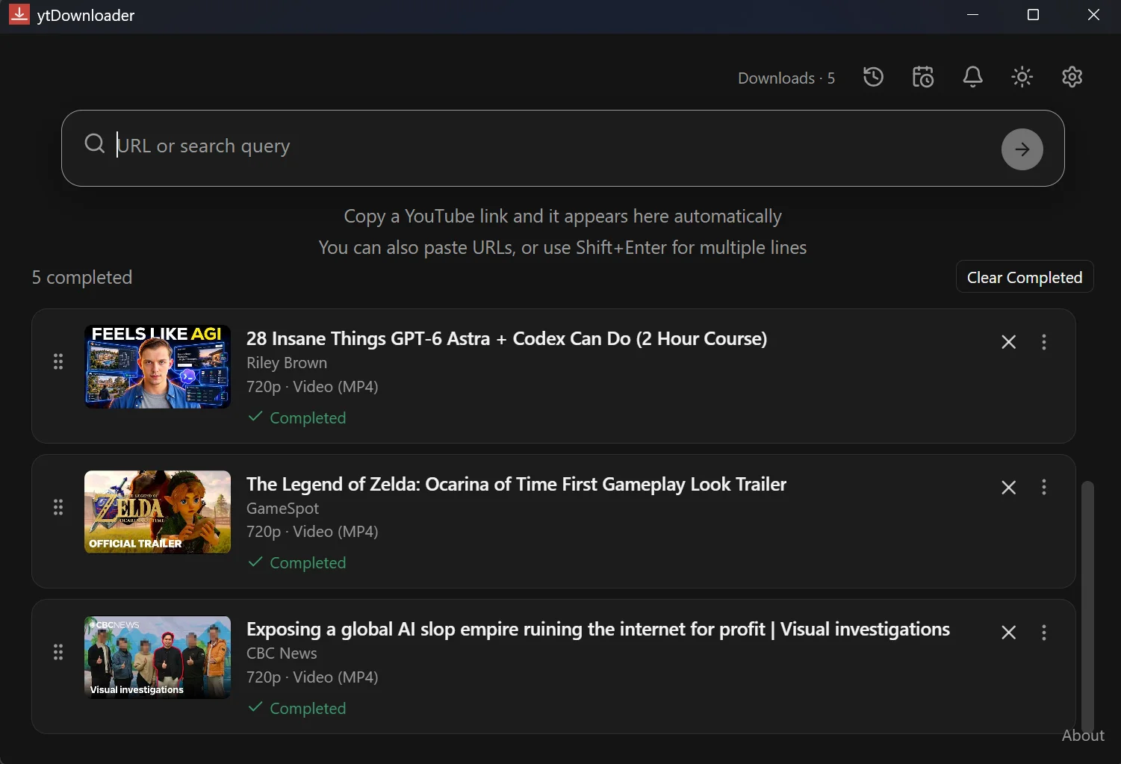
Task: Open more options for GPT-6 Astra video
Action: (x=1044, y=342)
